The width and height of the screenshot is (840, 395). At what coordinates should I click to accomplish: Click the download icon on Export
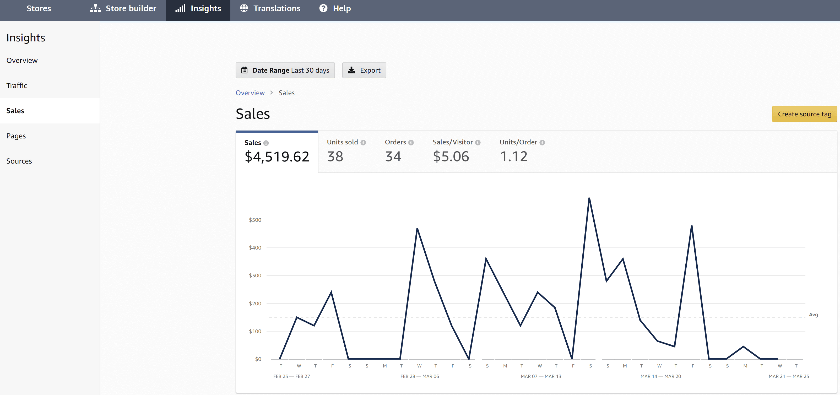[x=351, y=70]
